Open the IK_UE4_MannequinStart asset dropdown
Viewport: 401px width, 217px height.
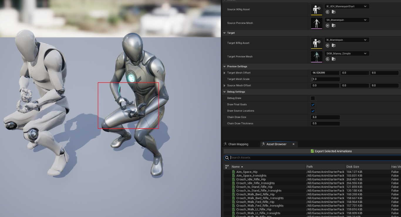(347, 6)
